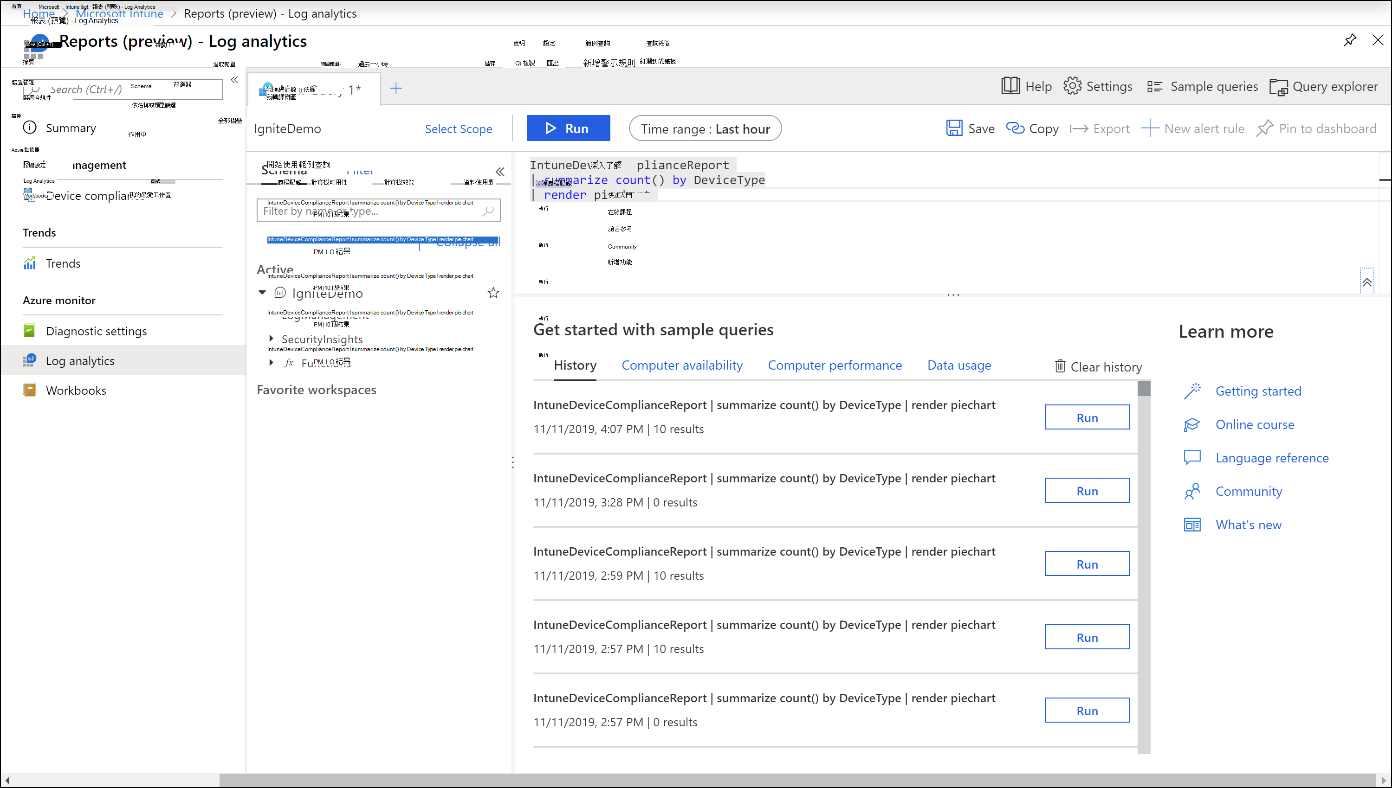This screenshot has width=1392, height=788.
Task: Run the 4:07 PM history query
Action: pyautogui.click(x=1087, y=416)
